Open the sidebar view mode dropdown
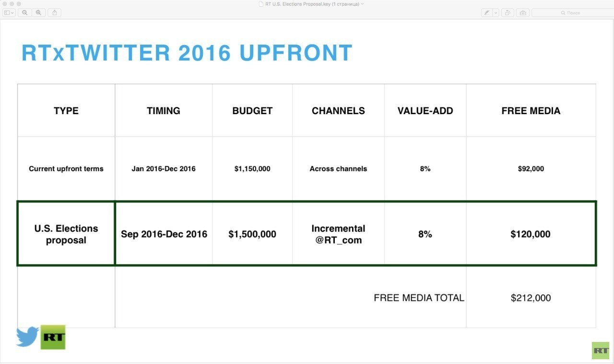Viewport: 614px width, 364px height. point(9,12)
